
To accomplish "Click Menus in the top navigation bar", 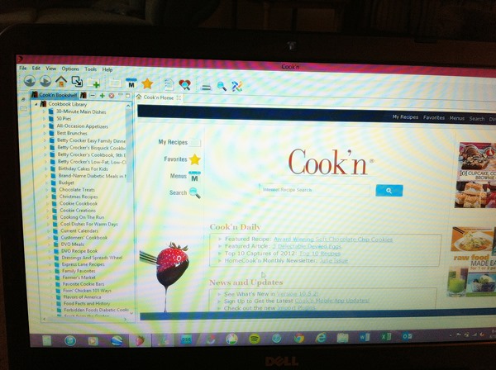I will [457, 118].
